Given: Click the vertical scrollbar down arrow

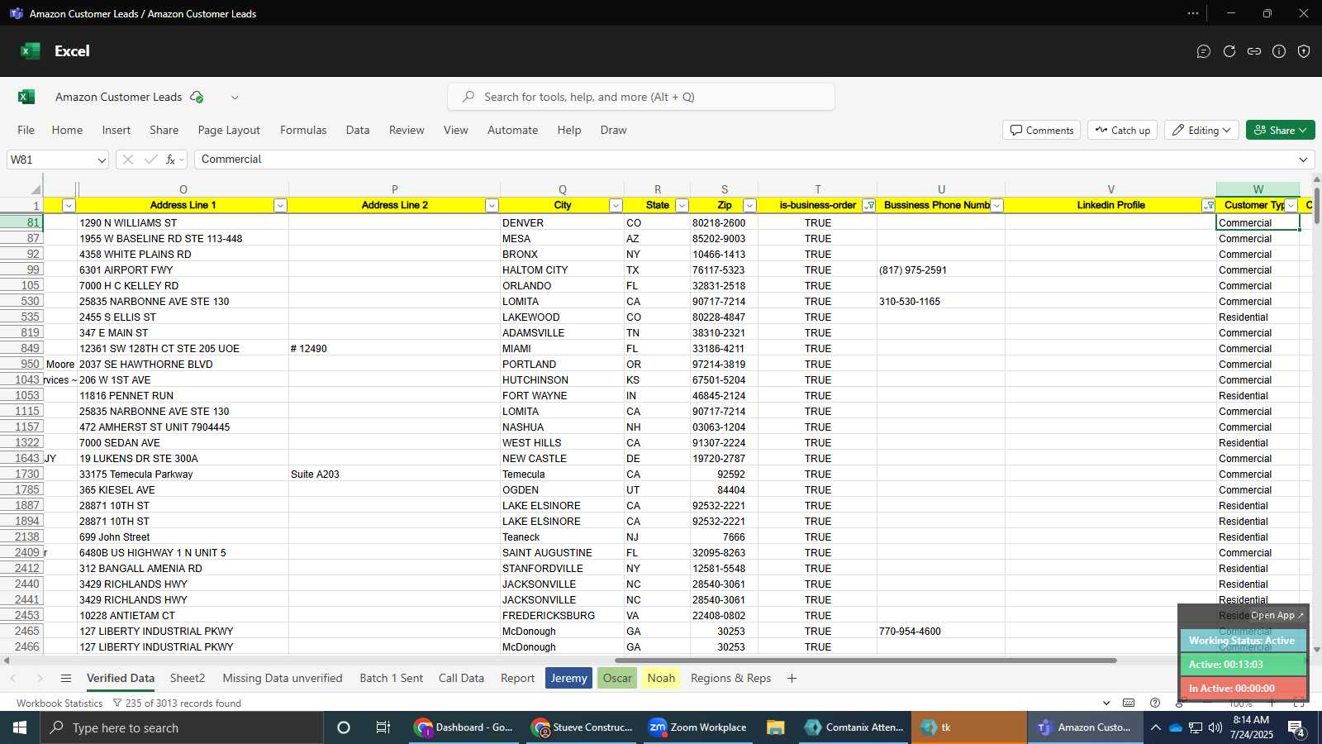Looking at the screenshot, I should point(1315,650).
